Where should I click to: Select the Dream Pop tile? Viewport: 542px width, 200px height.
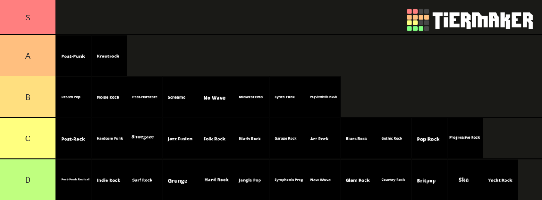[x=73, y=97]
